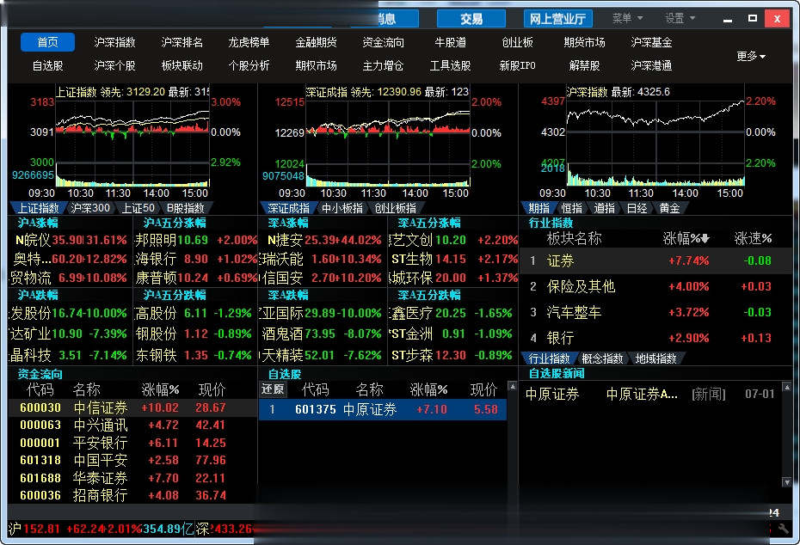Viewport: 800px width, 545px height.
Task: Select 道指 tab
Action: 605,208
